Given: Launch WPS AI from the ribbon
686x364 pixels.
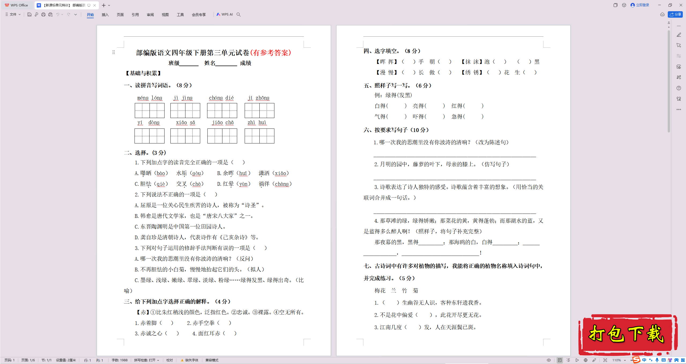Looking at the screenshot, I should click(x=225, y=14).
